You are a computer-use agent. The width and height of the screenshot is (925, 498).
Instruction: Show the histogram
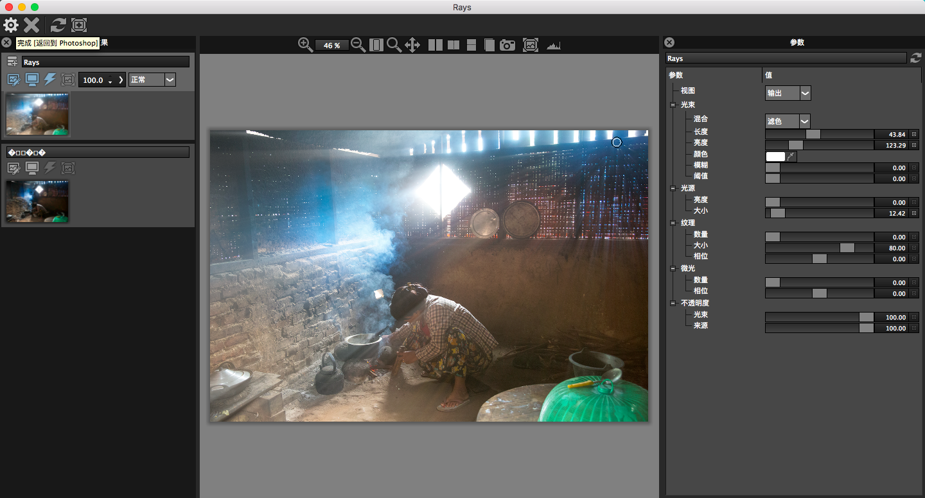point(553,45)
